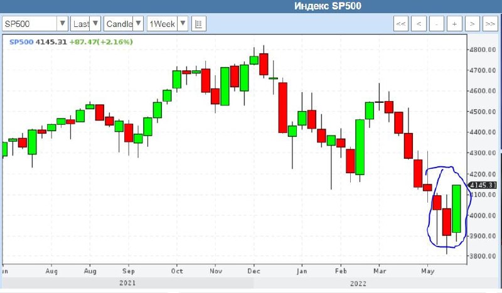Jump to chart end with >> button

tap(490, 24)
